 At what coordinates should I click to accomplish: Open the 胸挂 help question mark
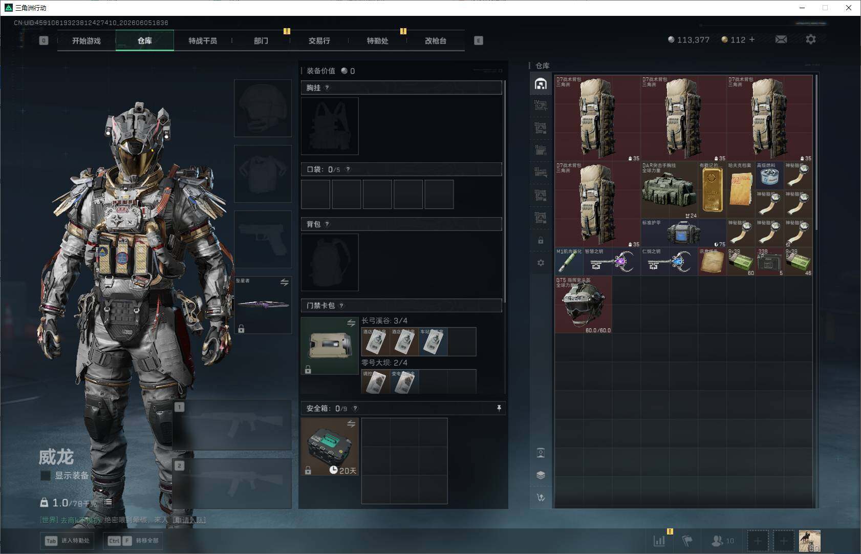(x=327, y=88)
